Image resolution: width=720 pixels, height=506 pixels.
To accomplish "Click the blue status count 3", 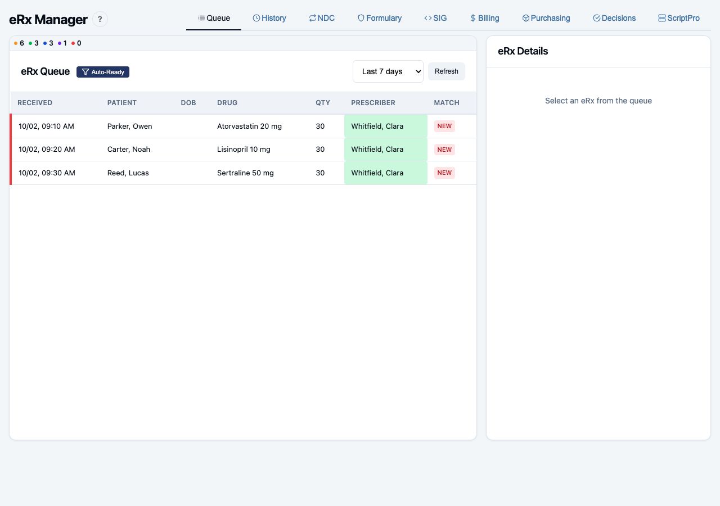I will point(48,43).
